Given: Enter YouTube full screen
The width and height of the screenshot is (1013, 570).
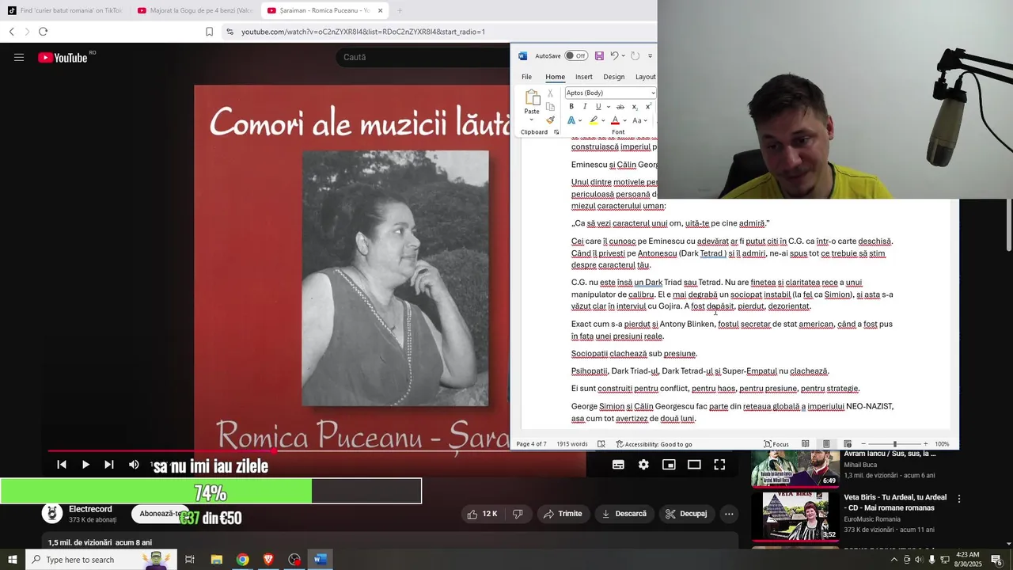Looking at the screenshot, I should point(719,465).
